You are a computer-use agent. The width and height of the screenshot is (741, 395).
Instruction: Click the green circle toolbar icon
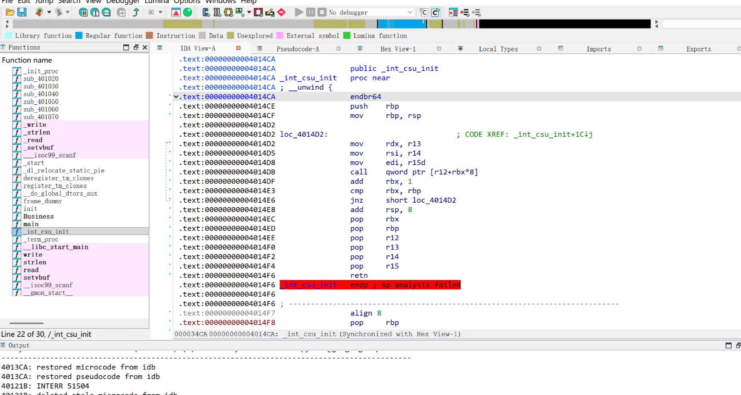pos(187,13)
